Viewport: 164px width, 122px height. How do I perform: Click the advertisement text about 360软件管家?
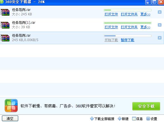point(68,106)
